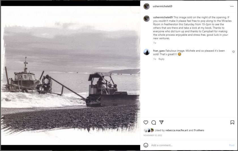Like fran_gass's comment with small heart
238x151 pixels.
pyautogui.click(x=233, y=52)
